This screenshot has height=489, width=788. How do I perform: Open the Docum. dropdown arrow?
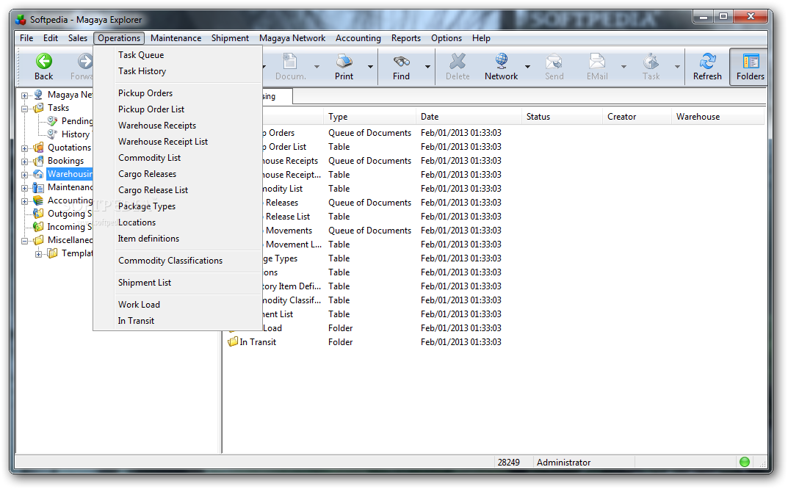317,66
